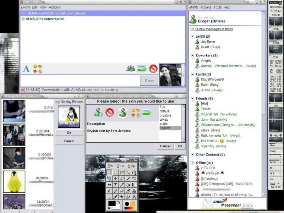Screen dimensions: 284x213
Task: Open the Tools menu in the Messenger window
Action: tap(217, 7)
